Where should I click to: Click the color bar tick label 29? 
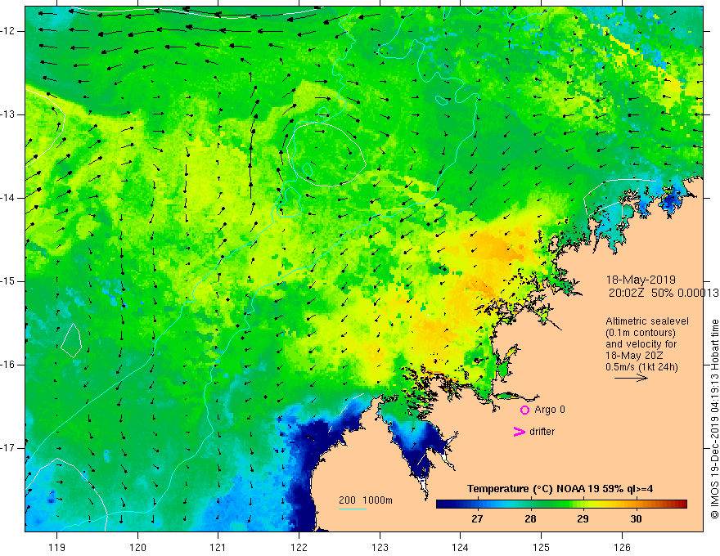[x=583, y=519]
